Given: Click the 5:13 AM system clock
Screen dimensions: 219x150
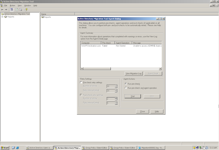Looking at the screenshot, I should tap(213, 148).
